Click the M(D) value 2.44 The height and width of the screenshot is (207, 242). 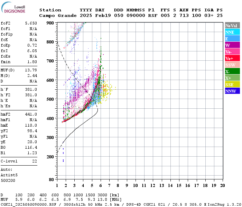click(32, 76)
